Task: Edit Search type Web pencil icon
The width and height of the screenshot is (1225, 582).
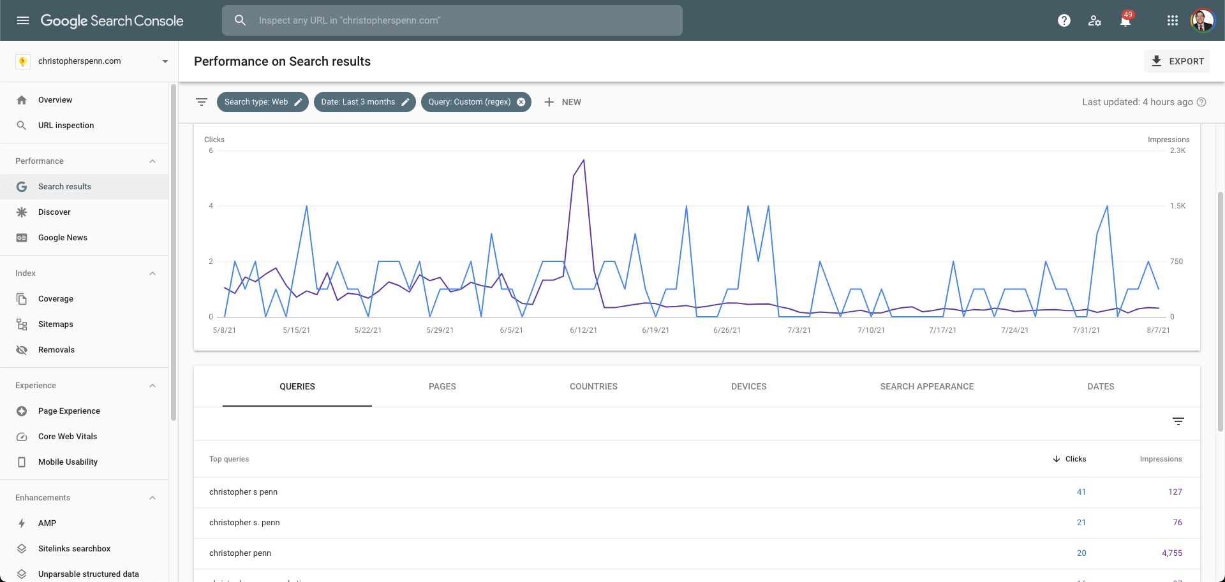Action: [298, 102]
